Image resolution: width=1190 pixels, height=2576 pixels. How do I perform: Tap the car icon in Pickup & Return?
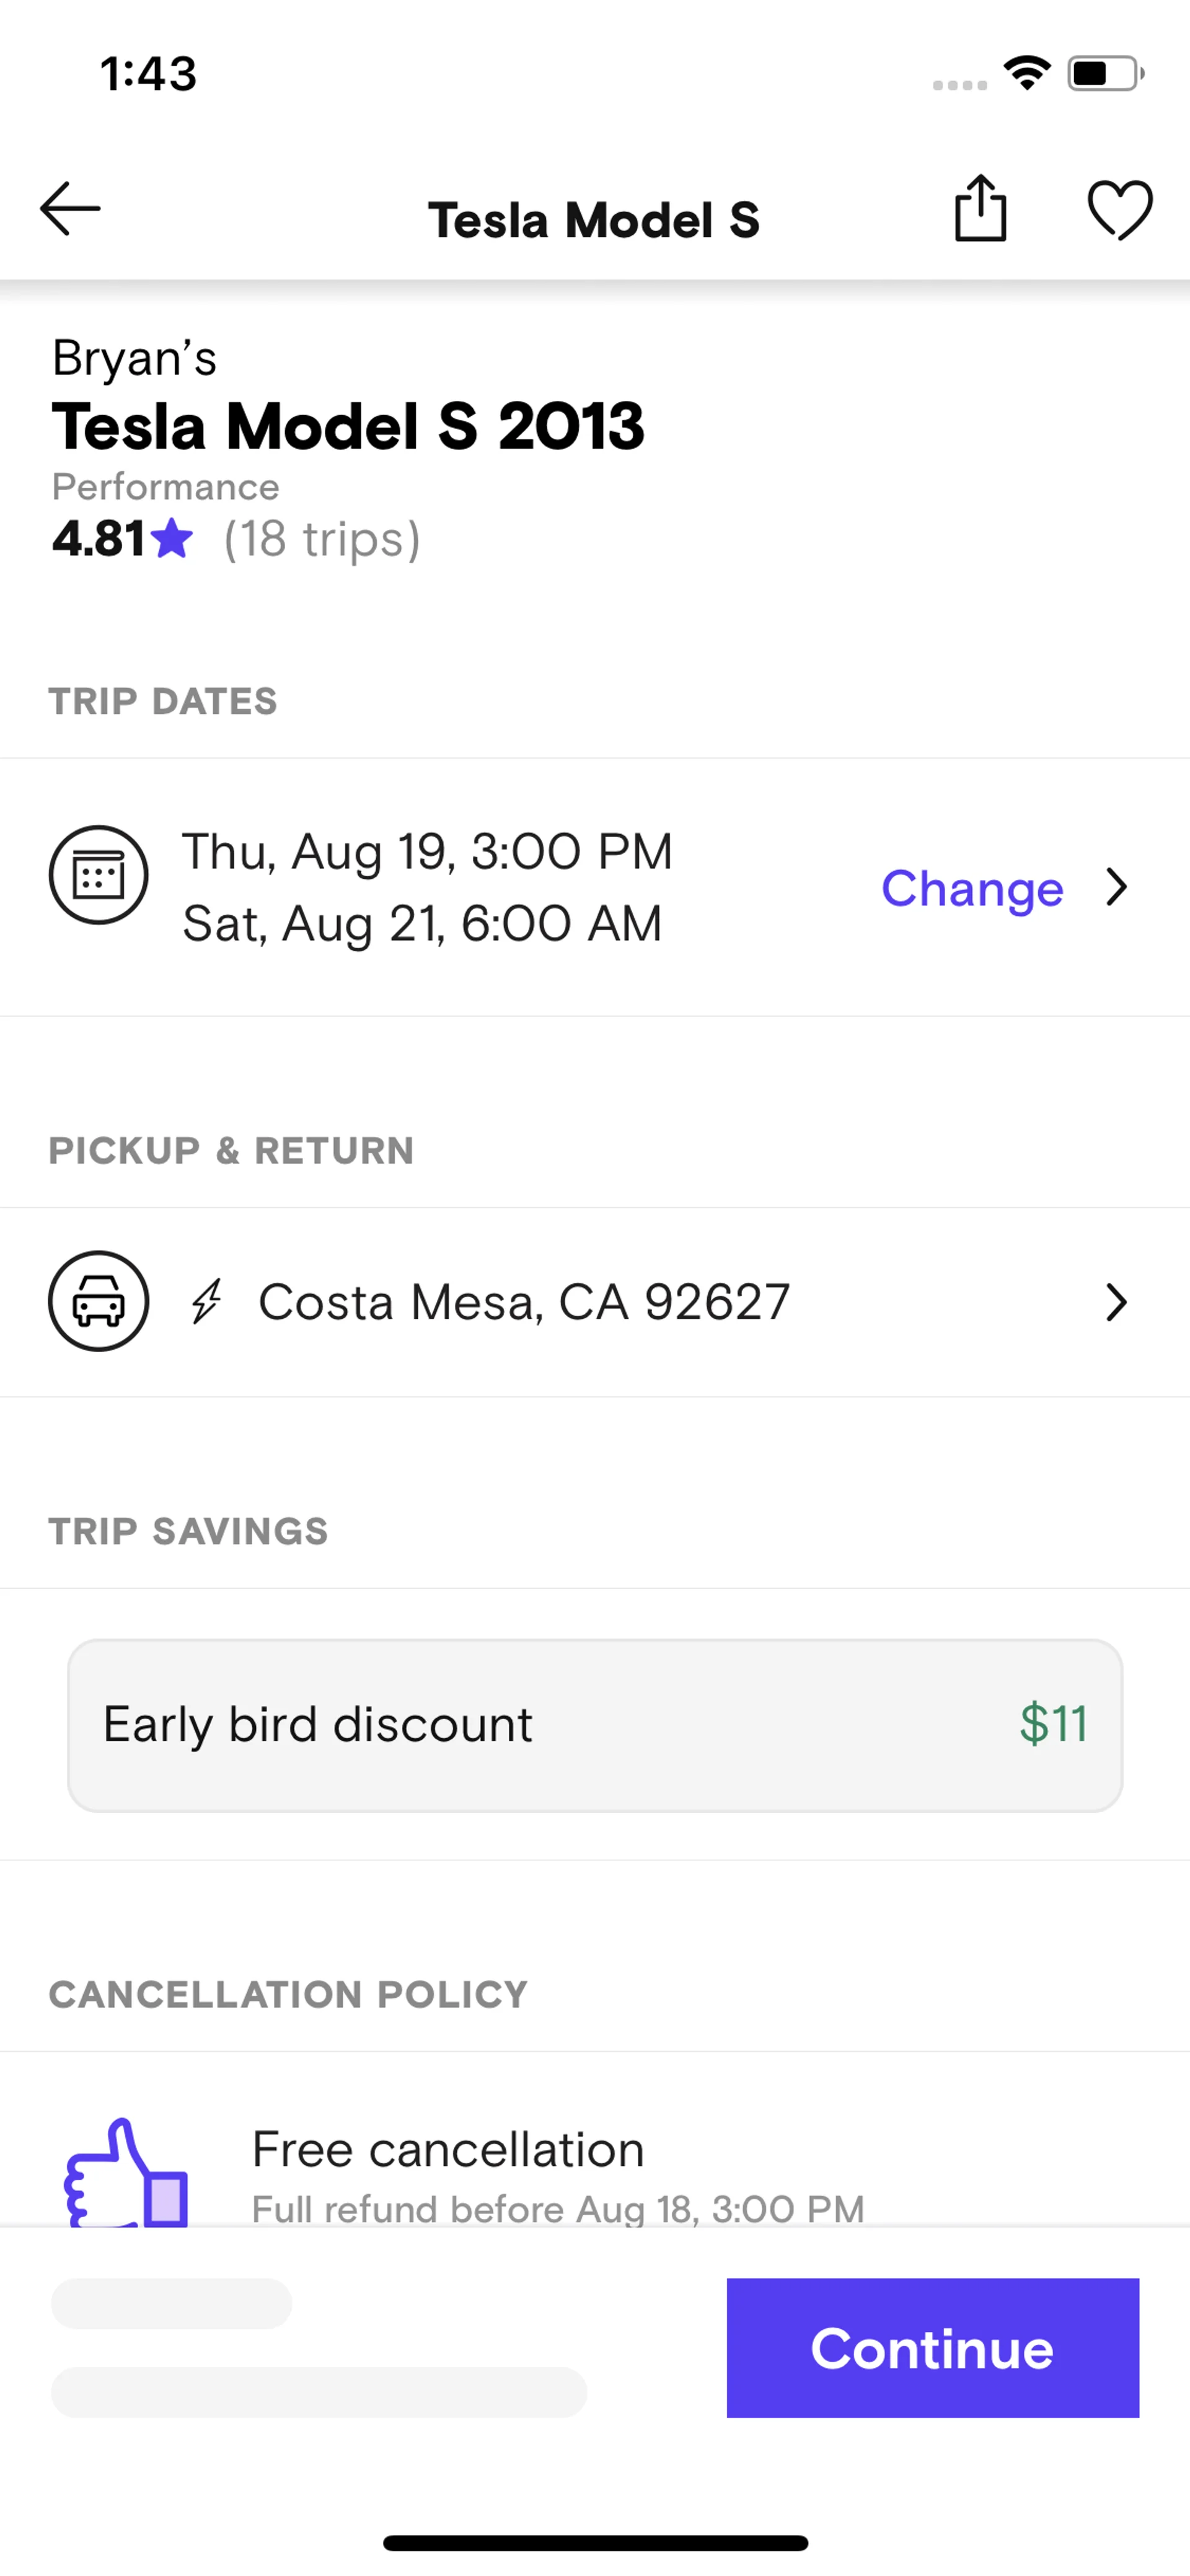[99, 1301]
